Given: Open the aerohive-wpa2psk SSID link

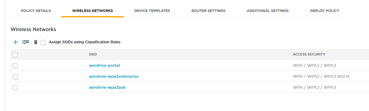Looking at the screenshot, I should coord(107,87).
